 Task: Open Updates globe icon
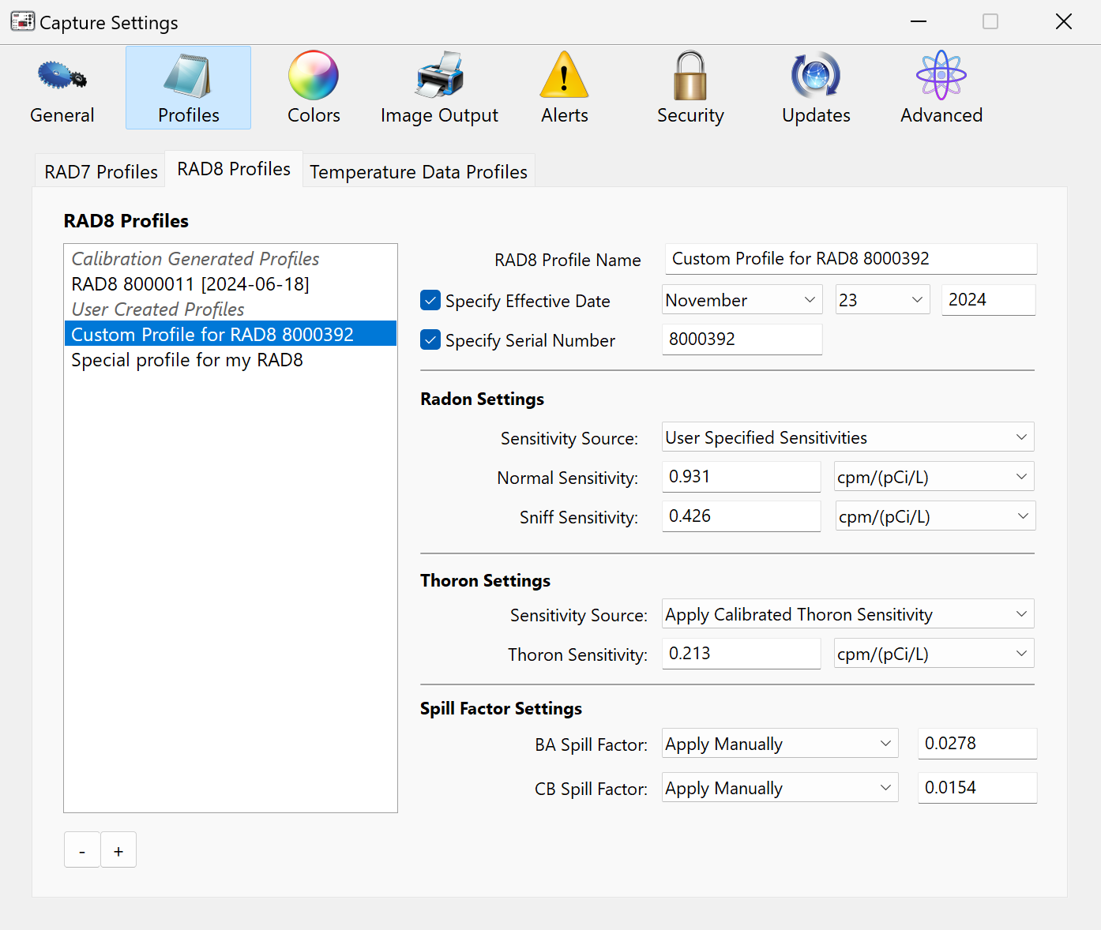[x=815, y=77]
